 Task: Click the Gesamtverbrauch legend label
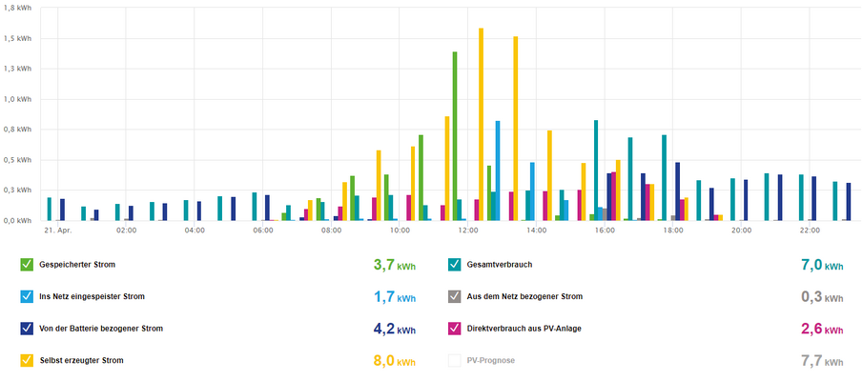pos(499,265)
